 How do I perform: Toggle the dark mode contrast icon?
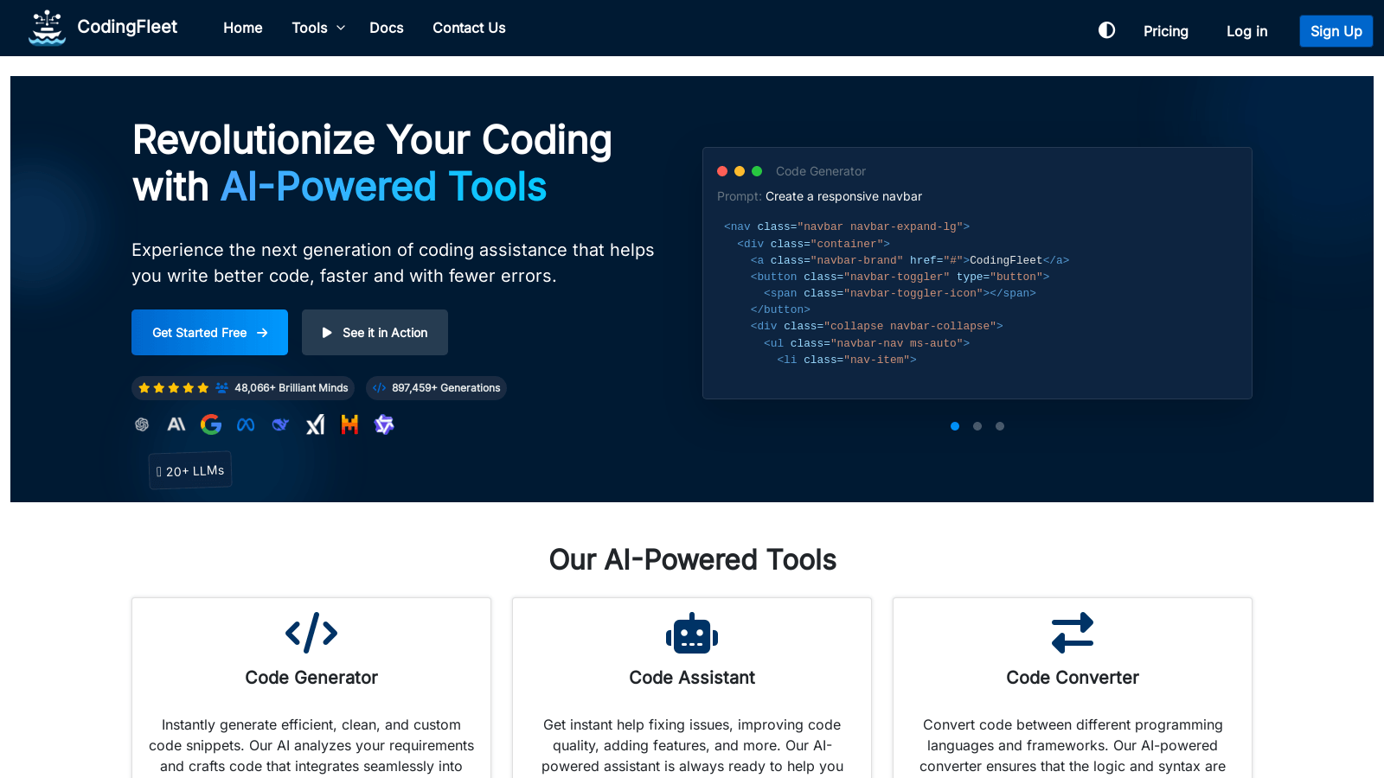[x=1106, y=30]
